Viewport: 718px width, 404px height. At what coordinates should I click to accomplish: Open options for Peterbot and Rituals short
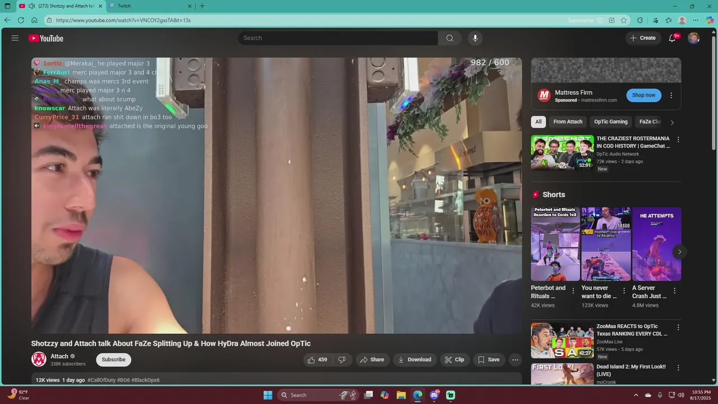[x=573, y=291]
